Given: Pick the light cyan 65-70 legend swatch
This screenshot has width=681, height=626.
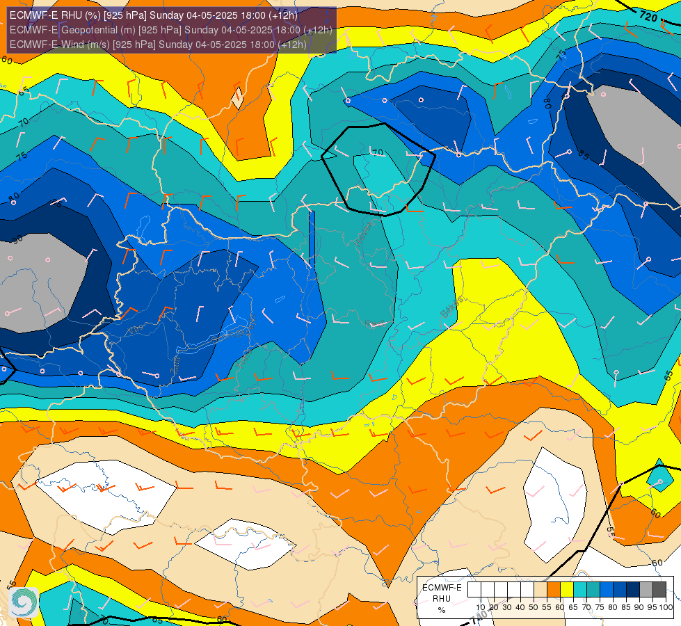Looking at the screenshot, I should click(x=580, y=589).
